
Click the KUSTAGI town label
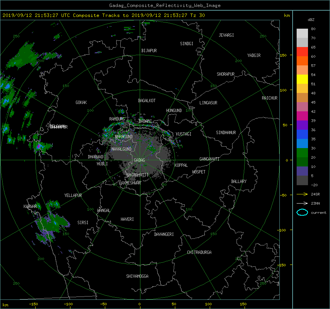click(184, 134)
